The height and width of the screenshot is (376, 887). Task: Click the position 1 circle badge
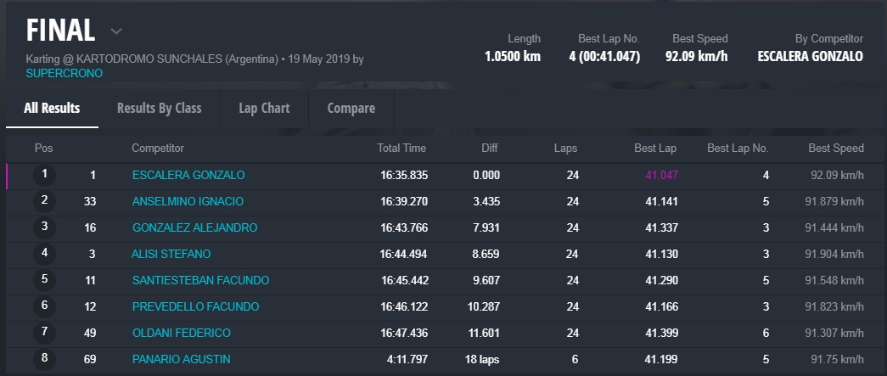pos(44,175)
